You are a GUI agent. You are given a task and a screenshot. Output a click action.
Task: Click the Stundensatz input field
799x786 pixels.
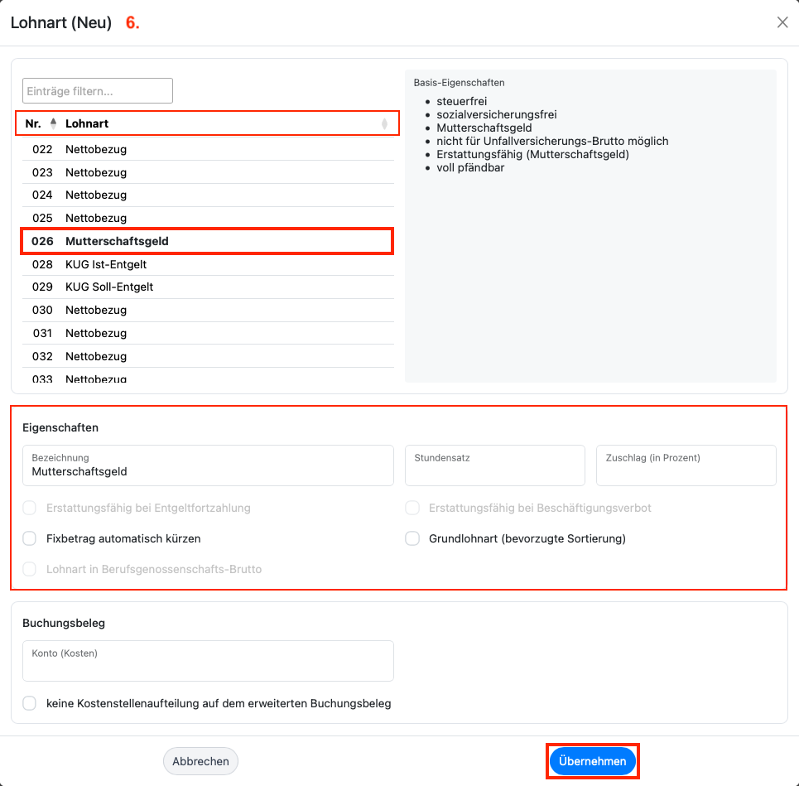coord(495,465)
